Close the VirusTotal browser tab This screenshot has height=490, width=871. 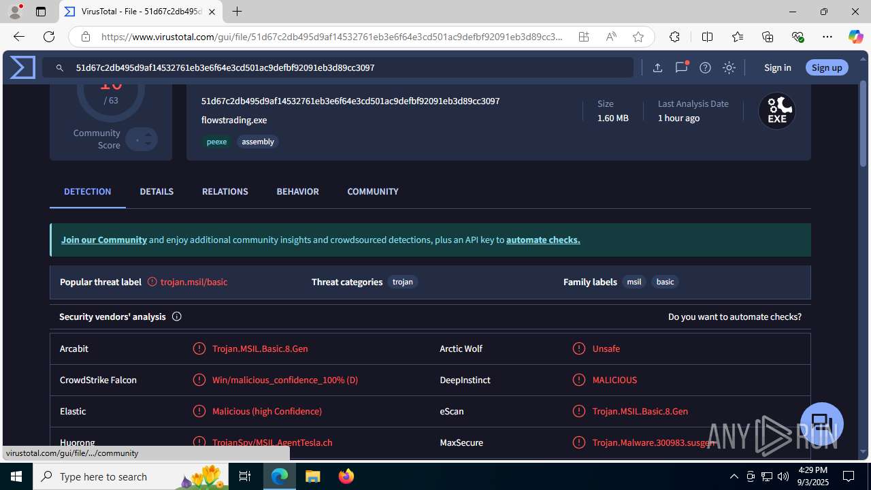click(212, 12)
